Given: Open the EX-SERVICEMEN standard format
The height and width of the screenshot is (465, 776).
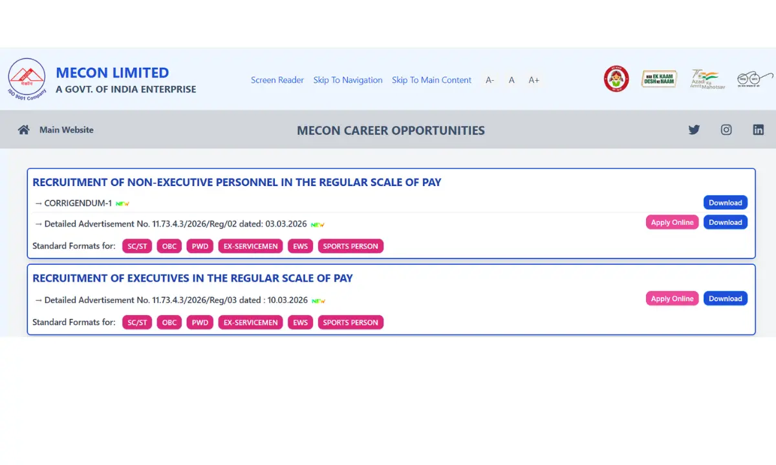Looking at the screenshot, I should point(250,246).
